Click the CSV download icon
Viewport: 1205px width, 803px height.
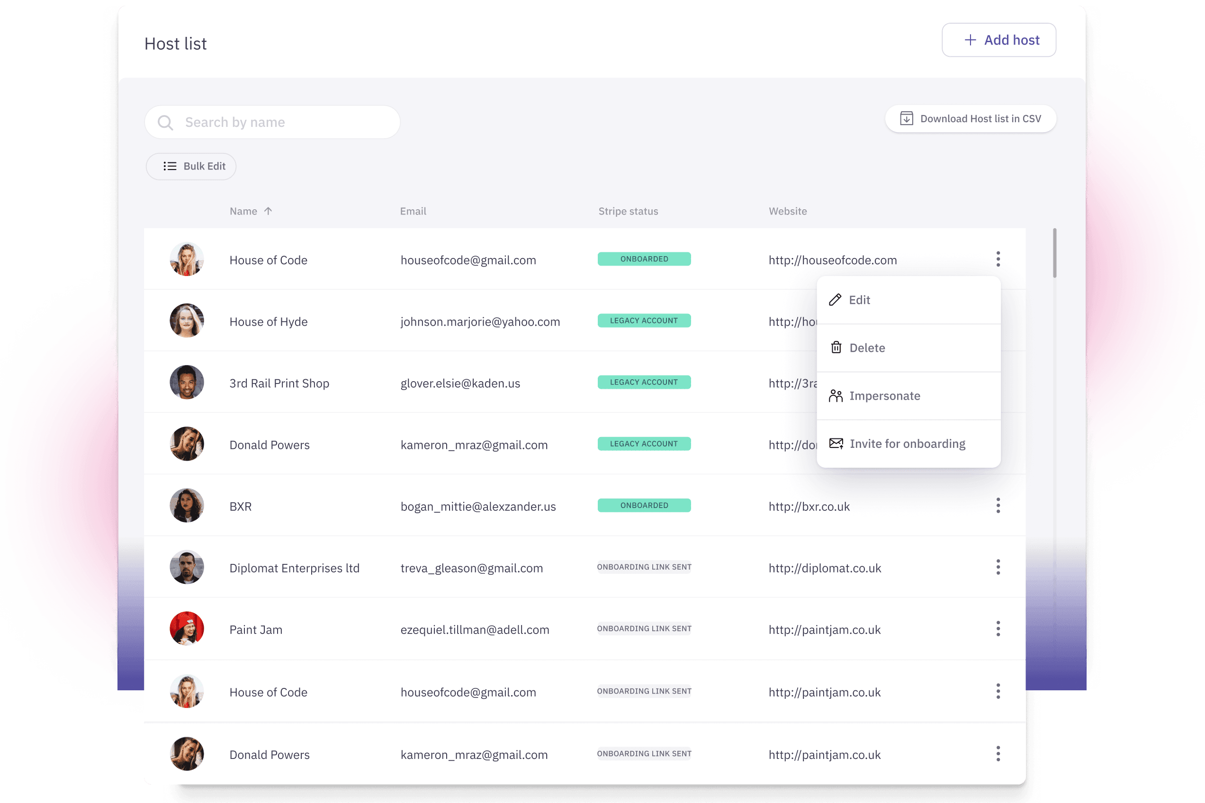(x=906, y=119)
